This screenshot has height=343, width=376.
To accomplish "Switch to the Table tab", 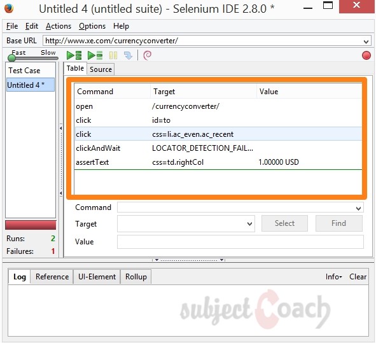I will tap(75, 68).
